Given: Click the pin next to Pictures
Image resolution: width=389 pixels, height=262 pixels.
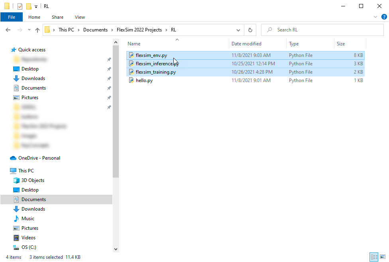Looking at the screenshot, I should pos(109,98).
